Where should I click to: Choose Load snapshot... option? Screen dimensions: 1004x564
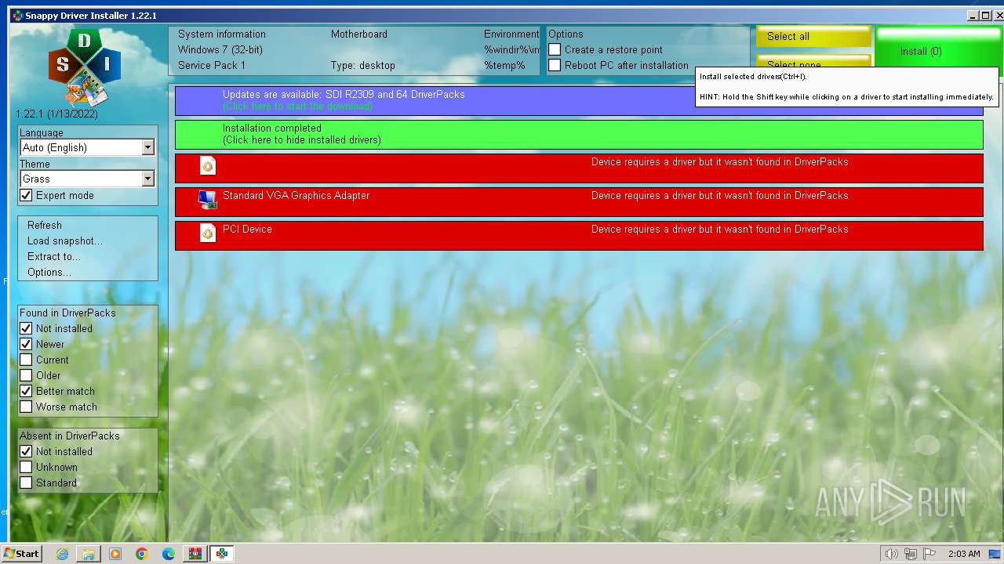(65, 240)
